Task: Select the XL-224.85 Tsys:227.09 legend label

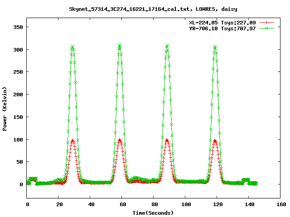Action: (x=222, y=23)
